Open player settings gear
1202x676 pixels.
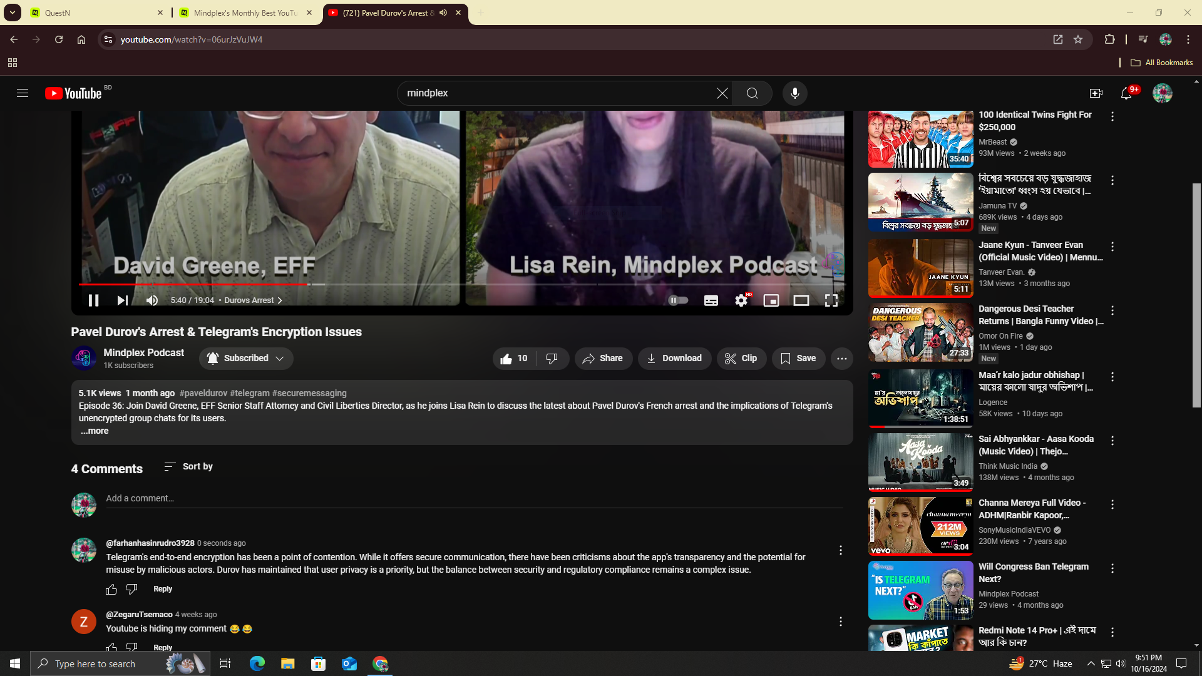pyautogui.click(x=741, y=300)
